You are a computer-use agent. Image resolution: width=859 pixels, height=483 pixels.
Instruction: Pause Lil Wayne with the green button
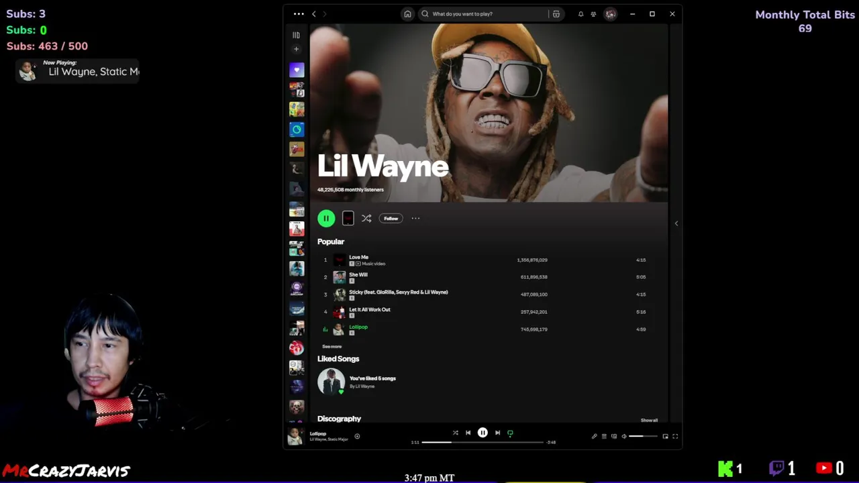[326, 218]
